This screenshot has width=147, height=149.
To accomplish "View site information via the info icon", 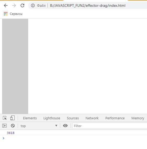I will [x=33, y=5].
